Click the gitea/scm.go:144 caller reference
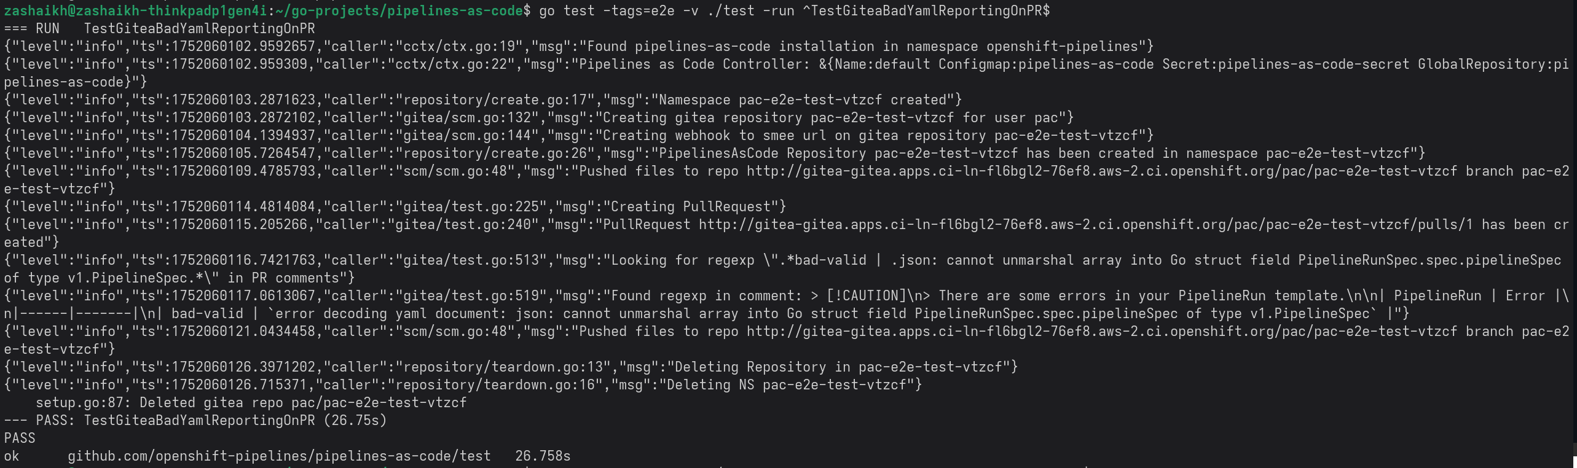 466,136
